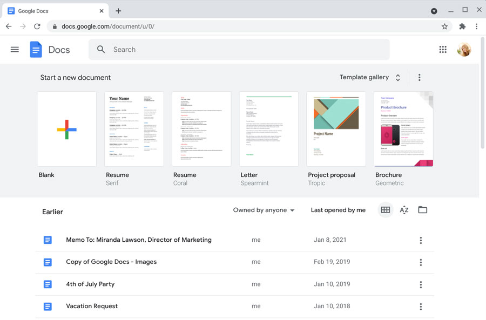This screenshot has height=320, width=486.
Task: Bookmark this page with the star icon
Action: point(444,26)
